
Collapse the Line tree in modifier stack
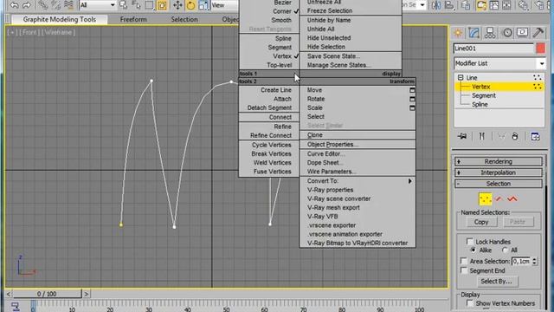(x=461, y=77)
